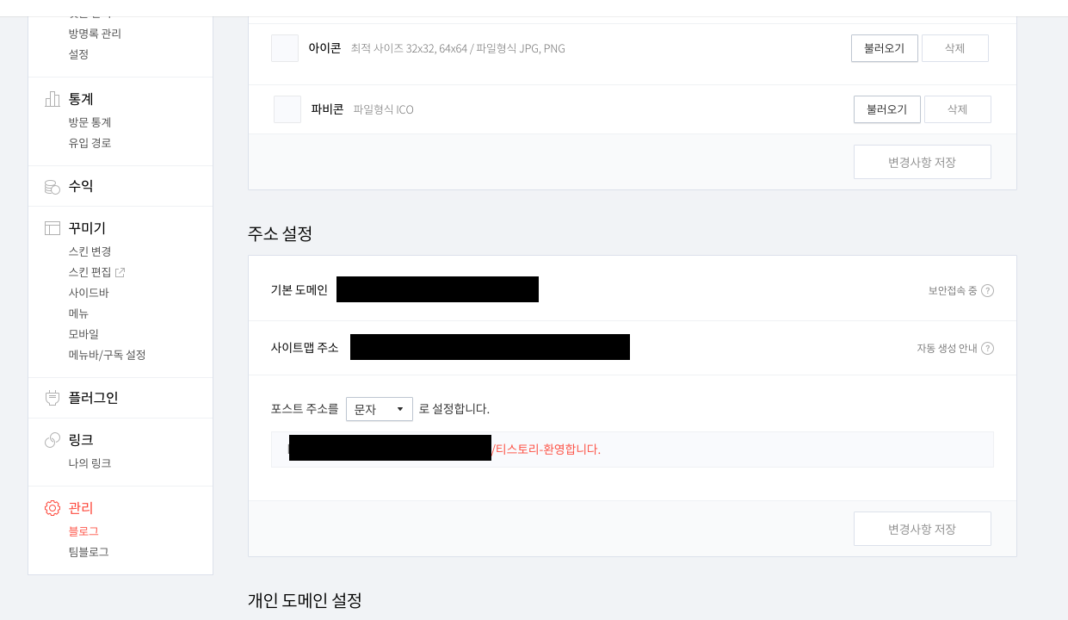Open 메뉴바/구독 설정 page
The width and height of the screenshot is (1068, 620).
point(107,355)
